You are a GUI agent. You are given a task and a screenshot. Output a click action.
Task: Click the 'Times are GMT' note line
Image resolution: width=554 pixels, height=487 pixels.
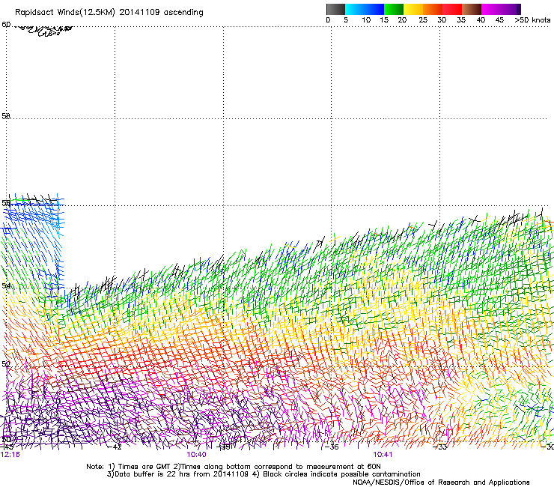point(234,467)
